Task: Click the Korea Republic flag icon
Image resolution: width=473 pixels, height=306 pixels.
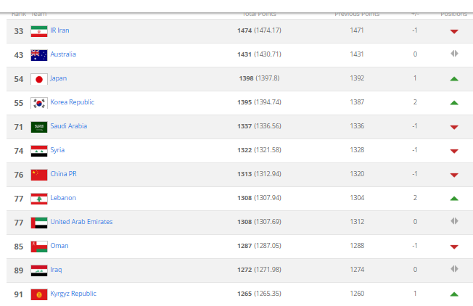Action: coord(38,102)
